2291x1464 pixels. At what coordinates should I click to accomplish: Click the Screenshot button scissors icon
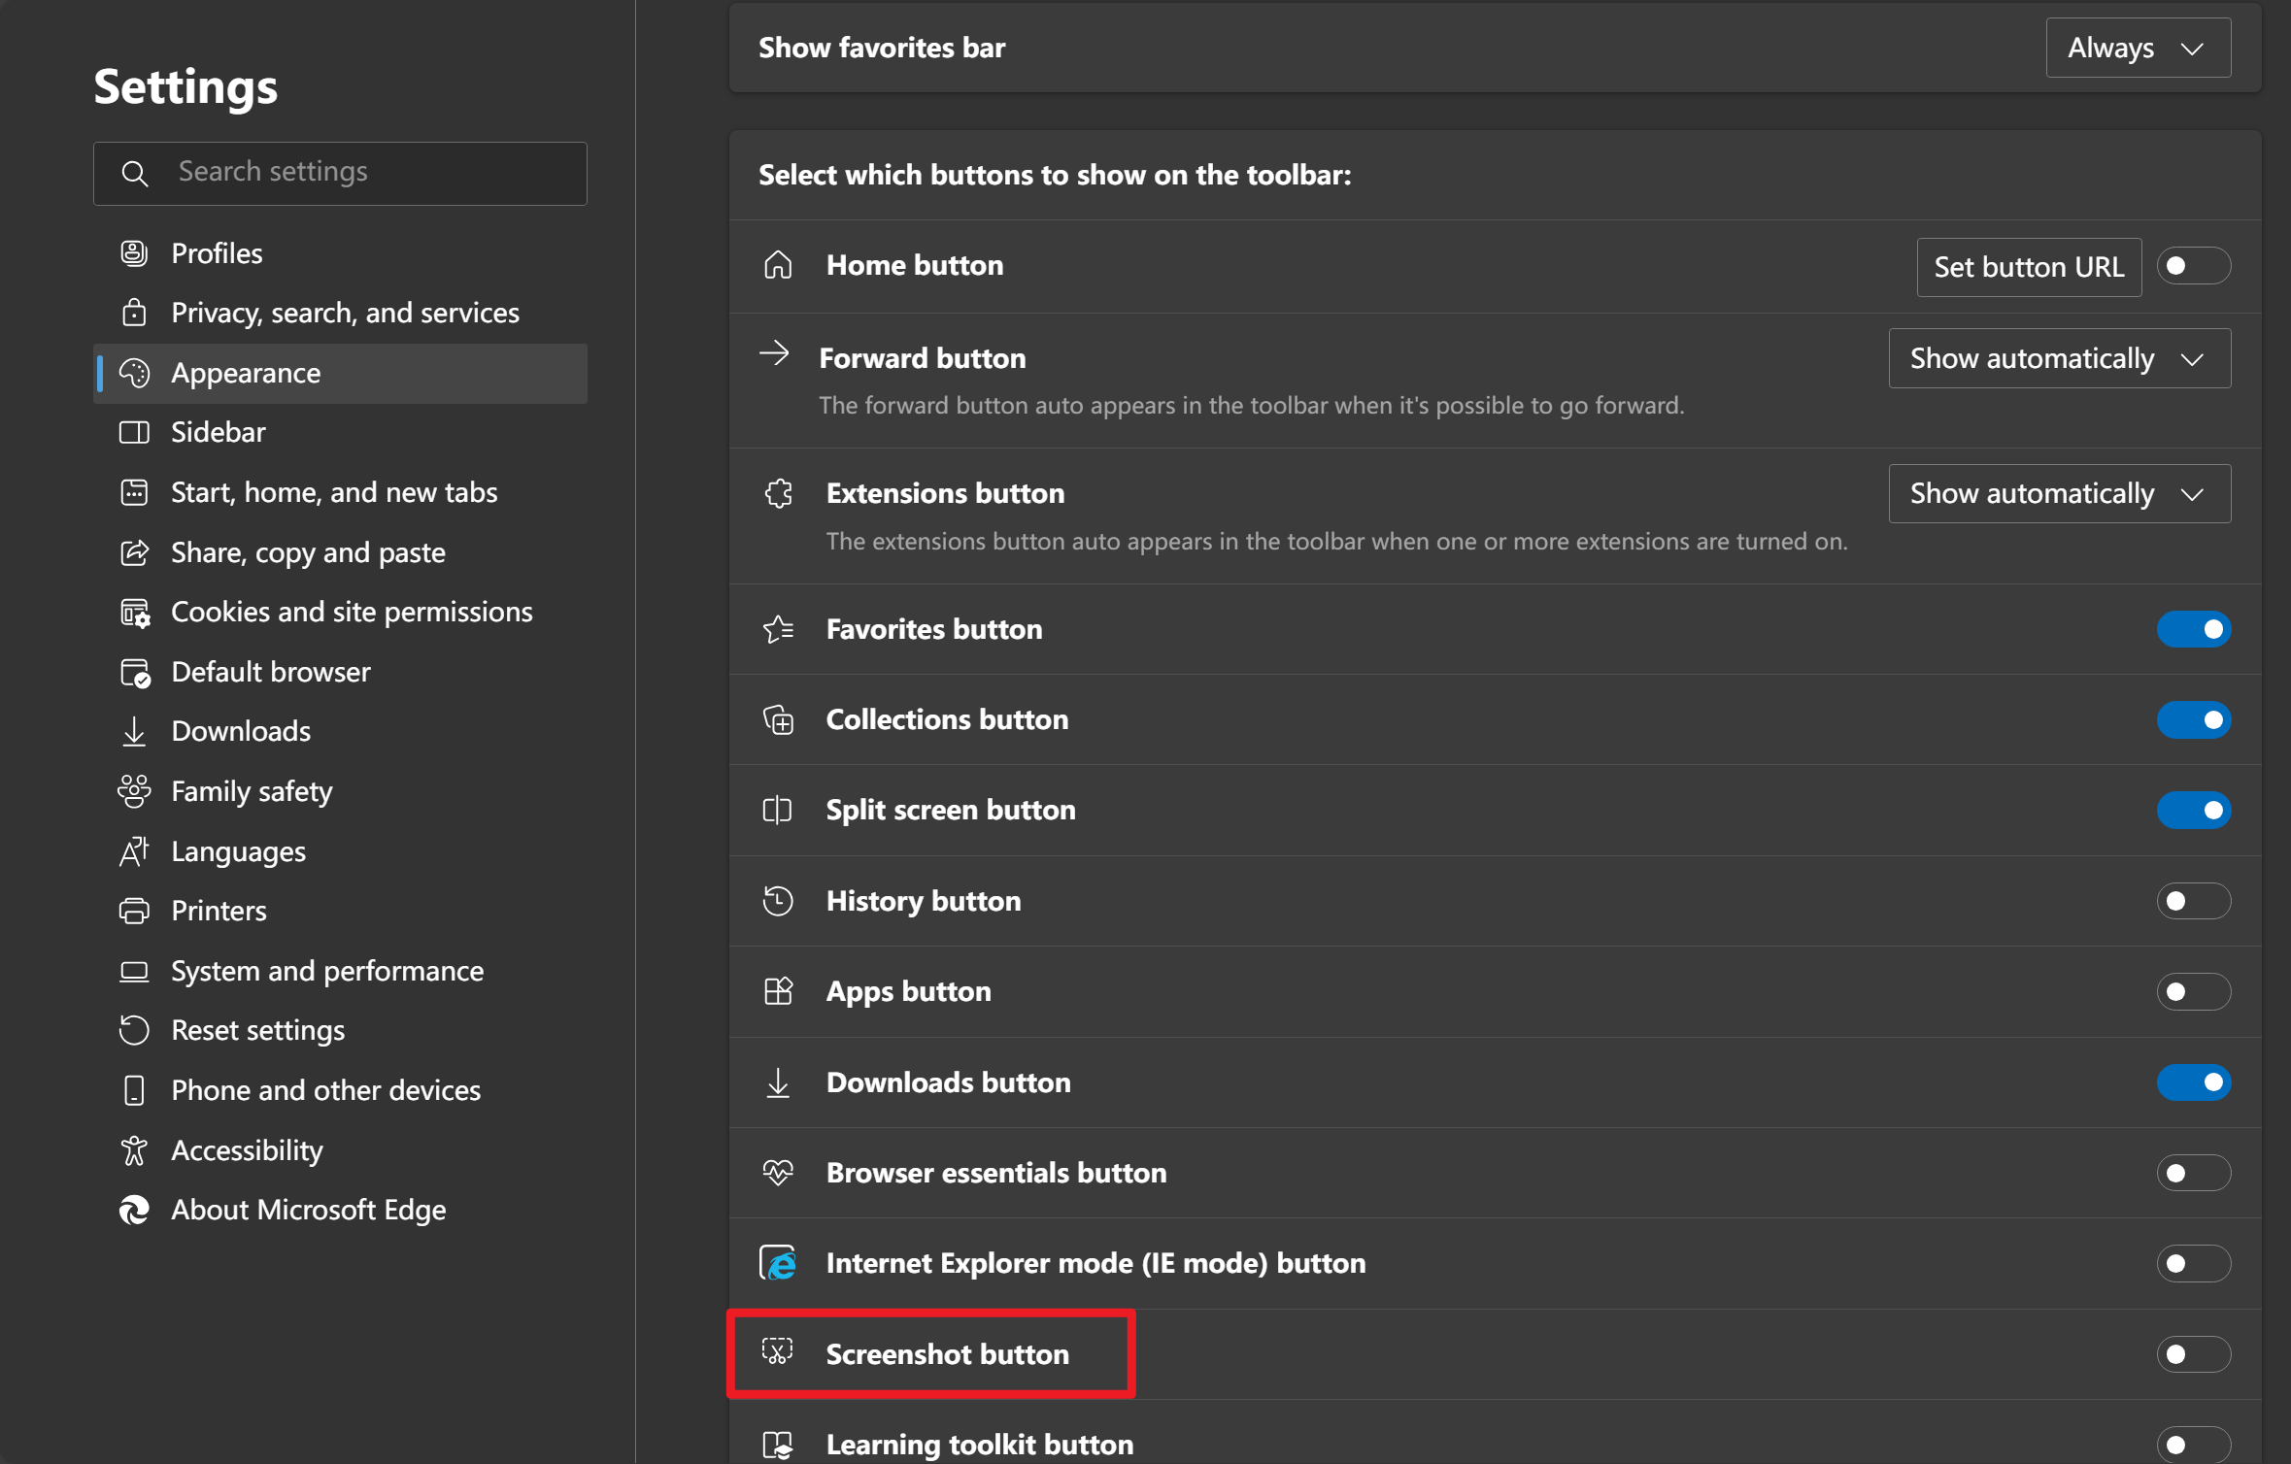pyautogui.click(x=778, y=1352)
